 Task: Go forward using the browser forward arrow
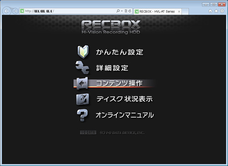coord(15,11)
